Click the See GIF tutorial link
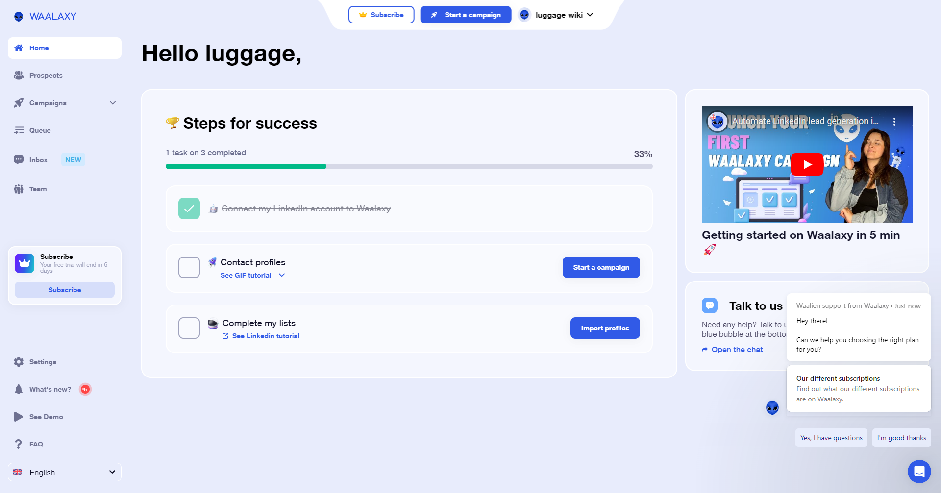 click(x=246, y=275)
